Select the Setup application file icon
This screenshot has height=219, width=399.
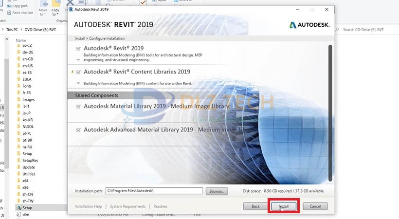point(19,208)
